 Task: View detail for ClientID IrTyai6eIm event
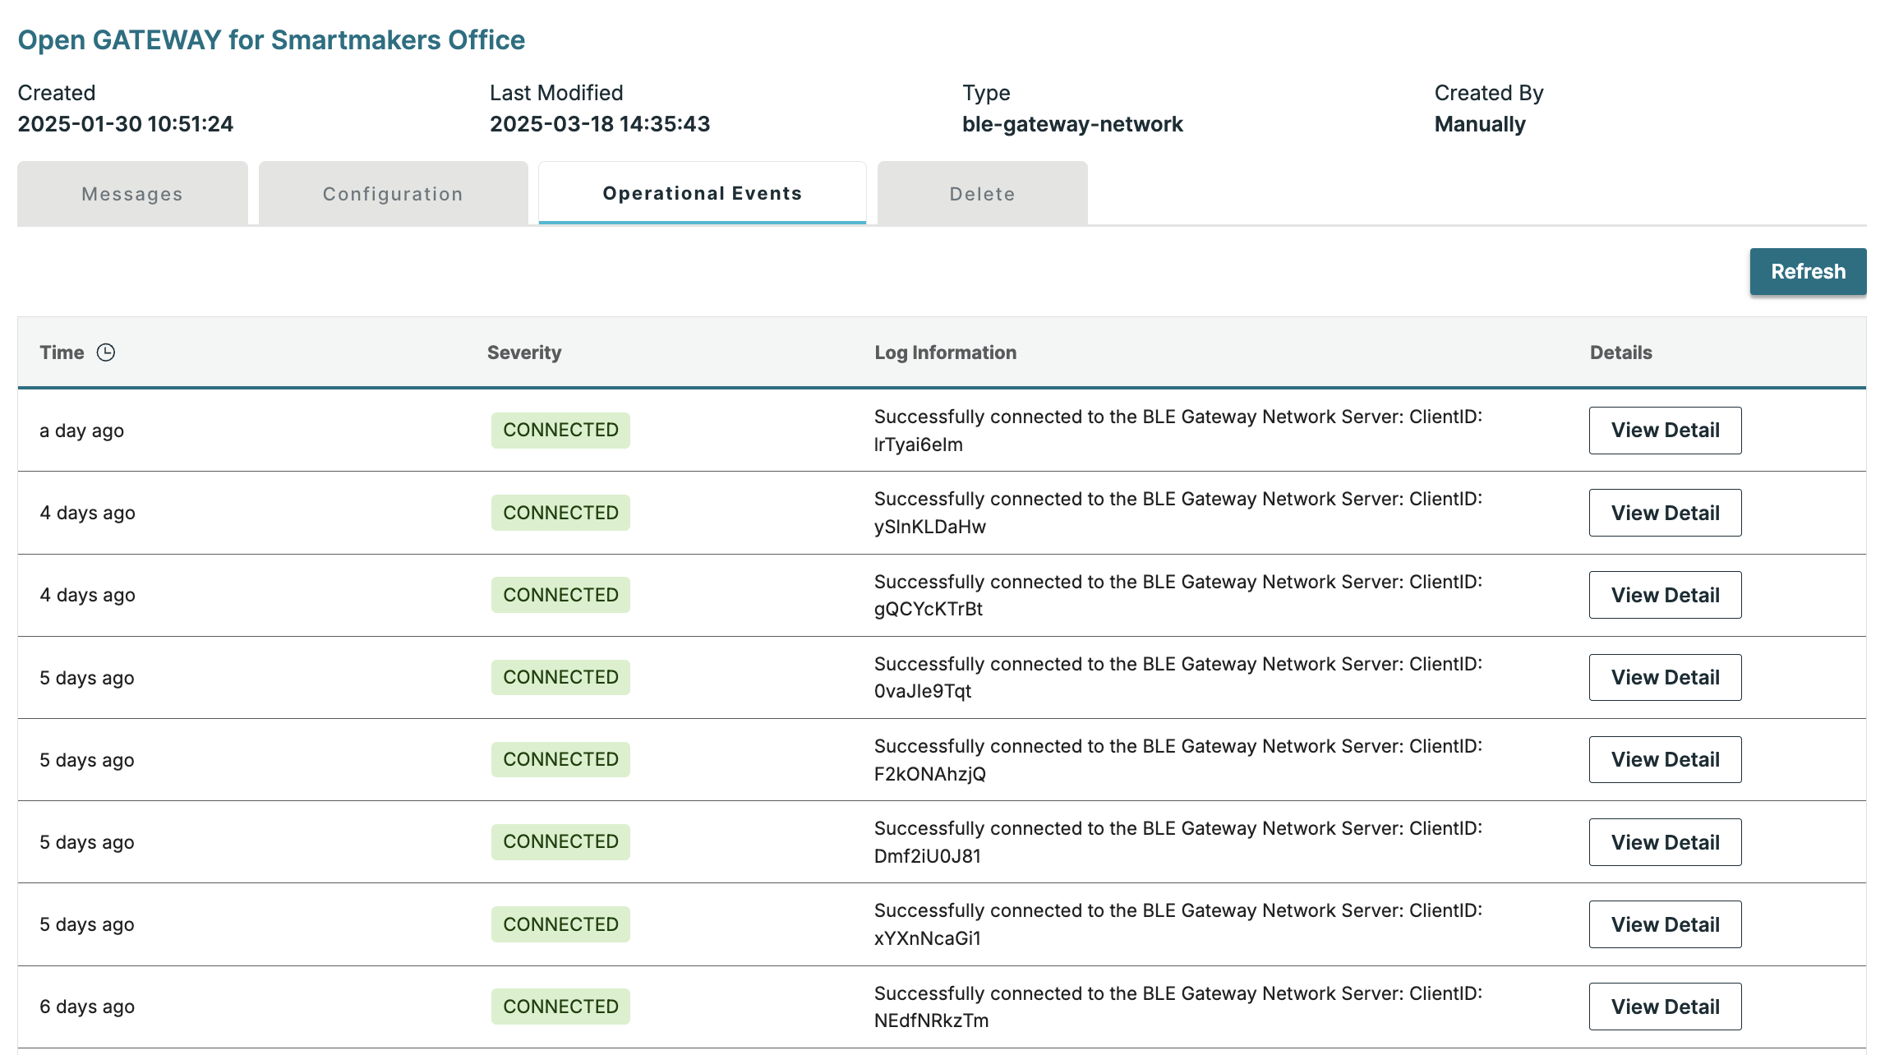[x=1665, y=431]
